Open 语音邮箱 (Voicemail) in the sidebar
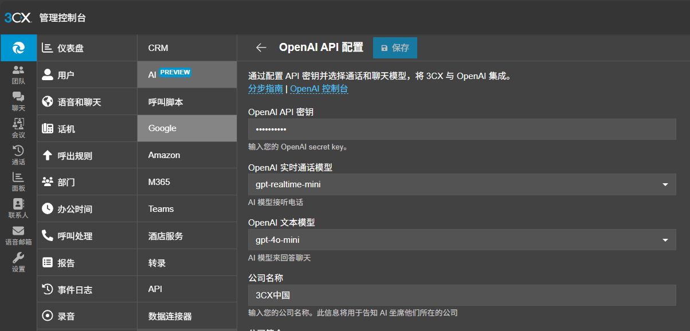This screenshot has width=690, height=331. point(18,235)
